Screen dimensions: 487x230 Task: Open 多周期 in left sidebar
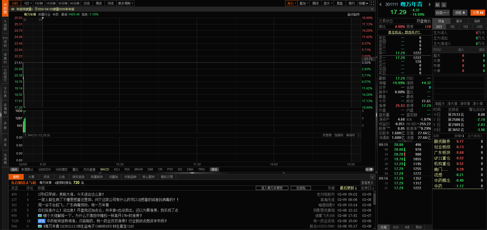[x=5, y=109]
